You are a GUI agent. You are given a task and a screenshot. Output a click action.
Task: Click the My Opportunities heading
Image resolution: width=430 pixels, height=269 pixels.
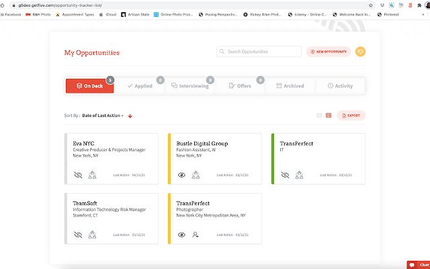[92, 52]
